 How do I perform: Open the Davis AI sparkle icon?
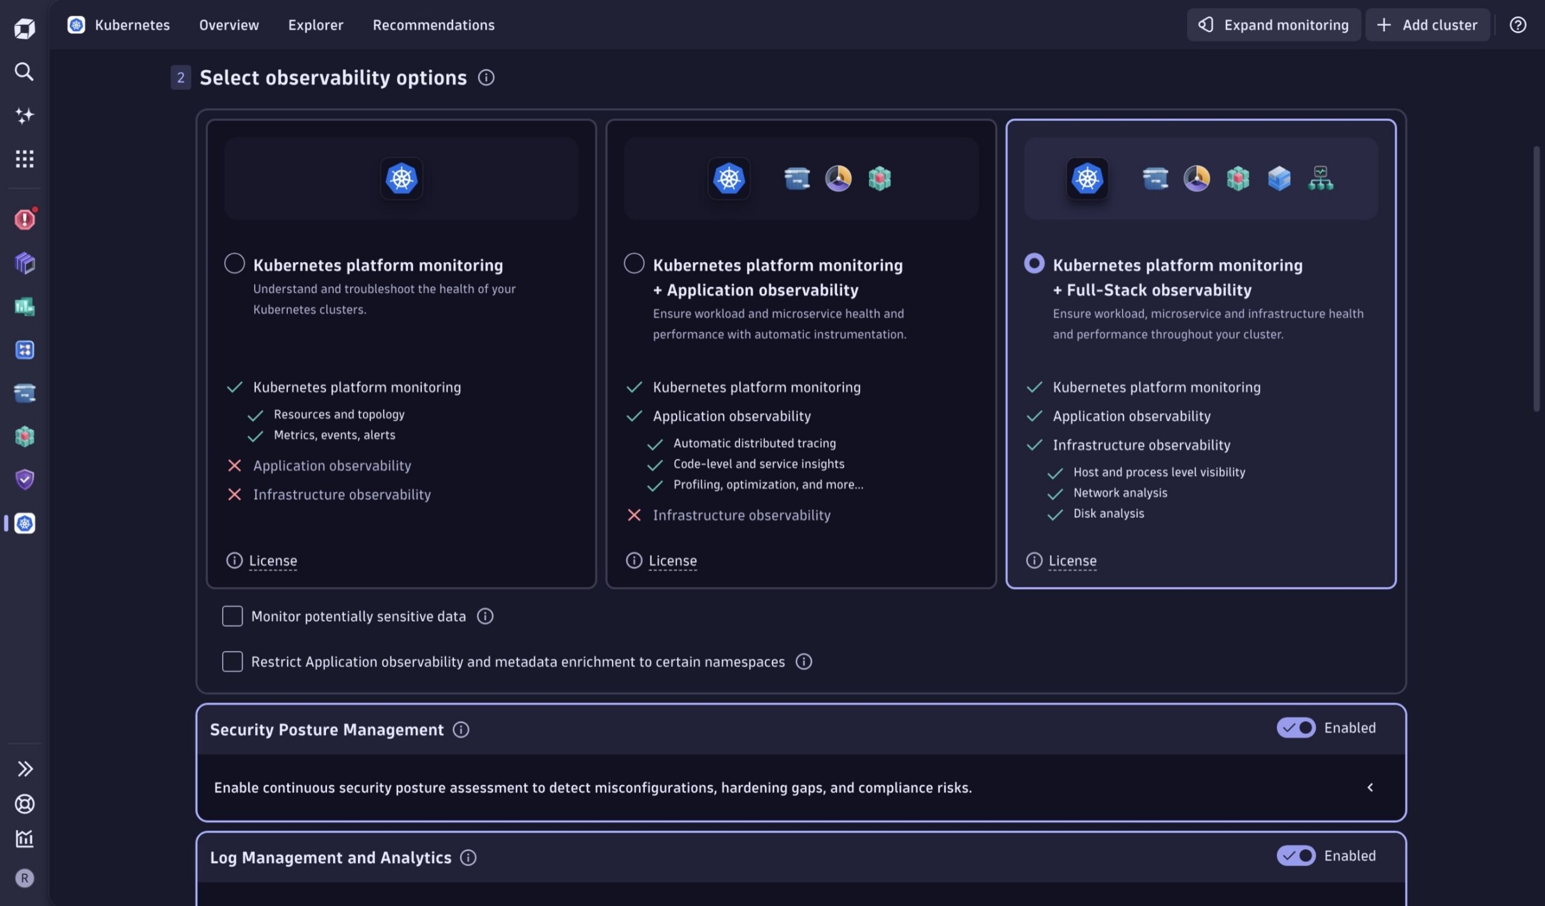click(25, 115)
